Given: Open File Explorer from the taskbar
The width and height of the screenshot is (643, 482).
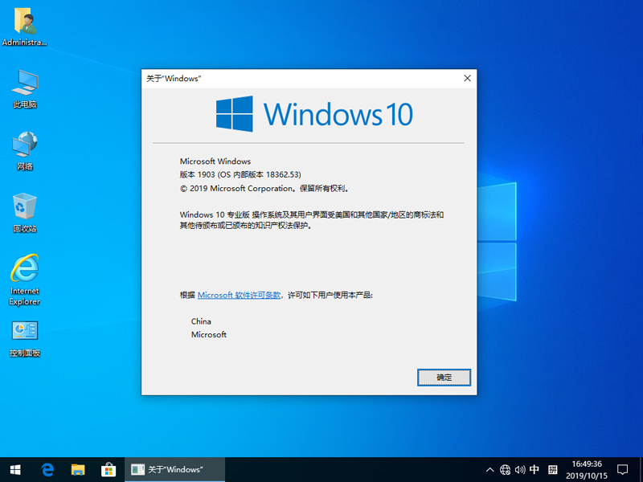Looking at the screenshot, I should (x=77, y=469).
